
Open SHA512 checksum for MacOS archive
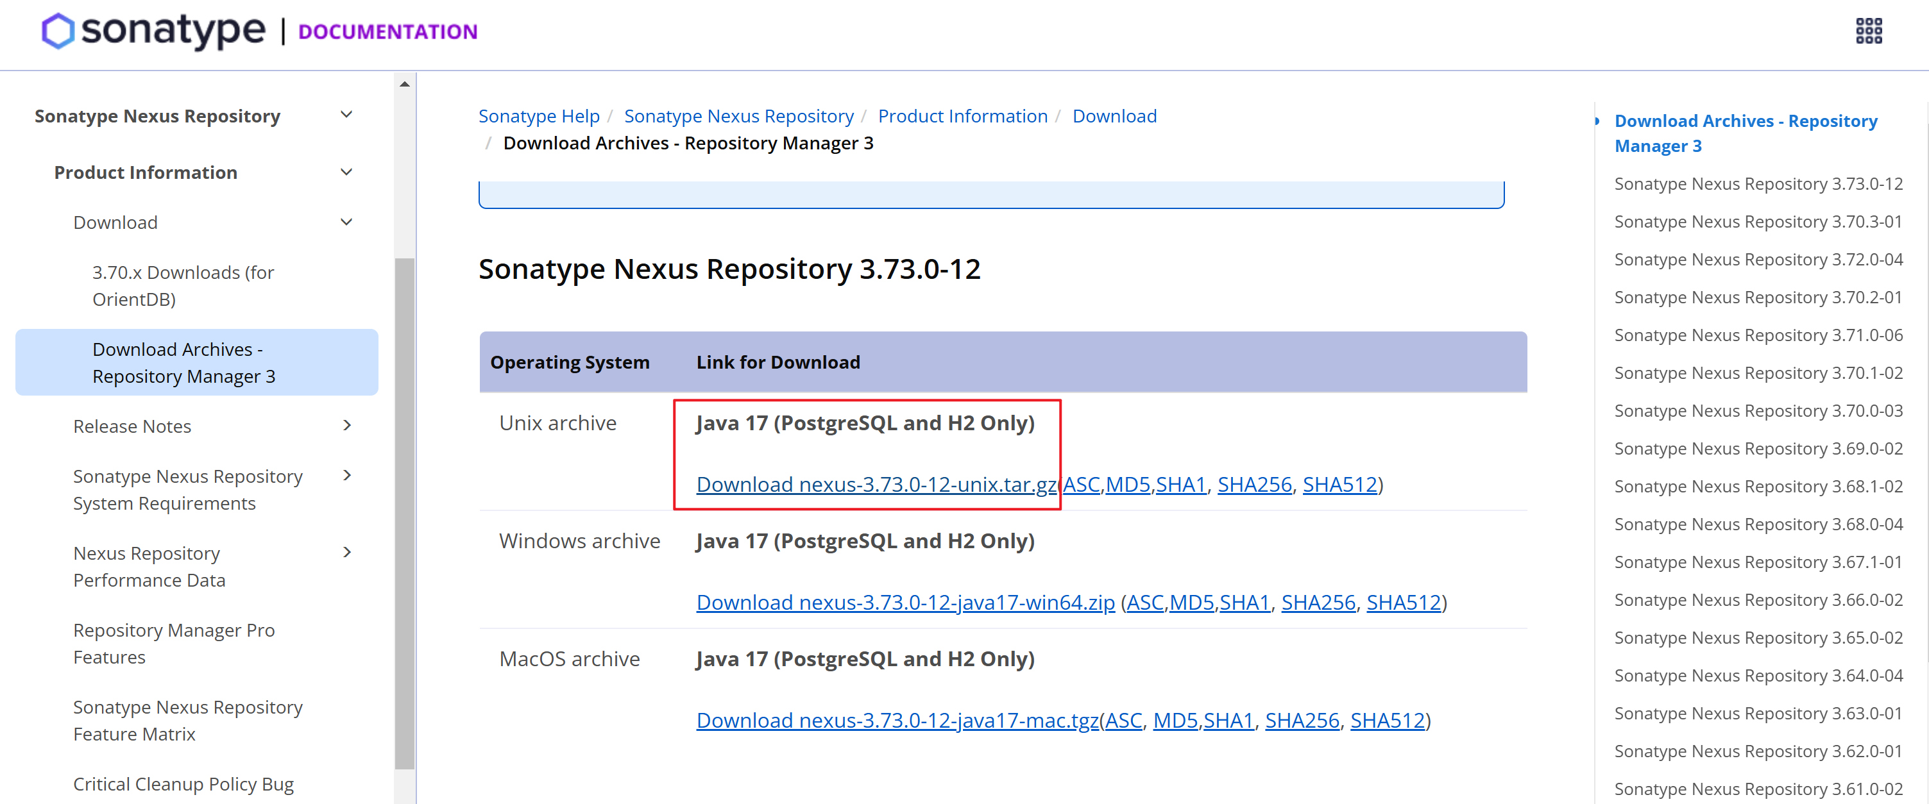tap(1388, 720)
